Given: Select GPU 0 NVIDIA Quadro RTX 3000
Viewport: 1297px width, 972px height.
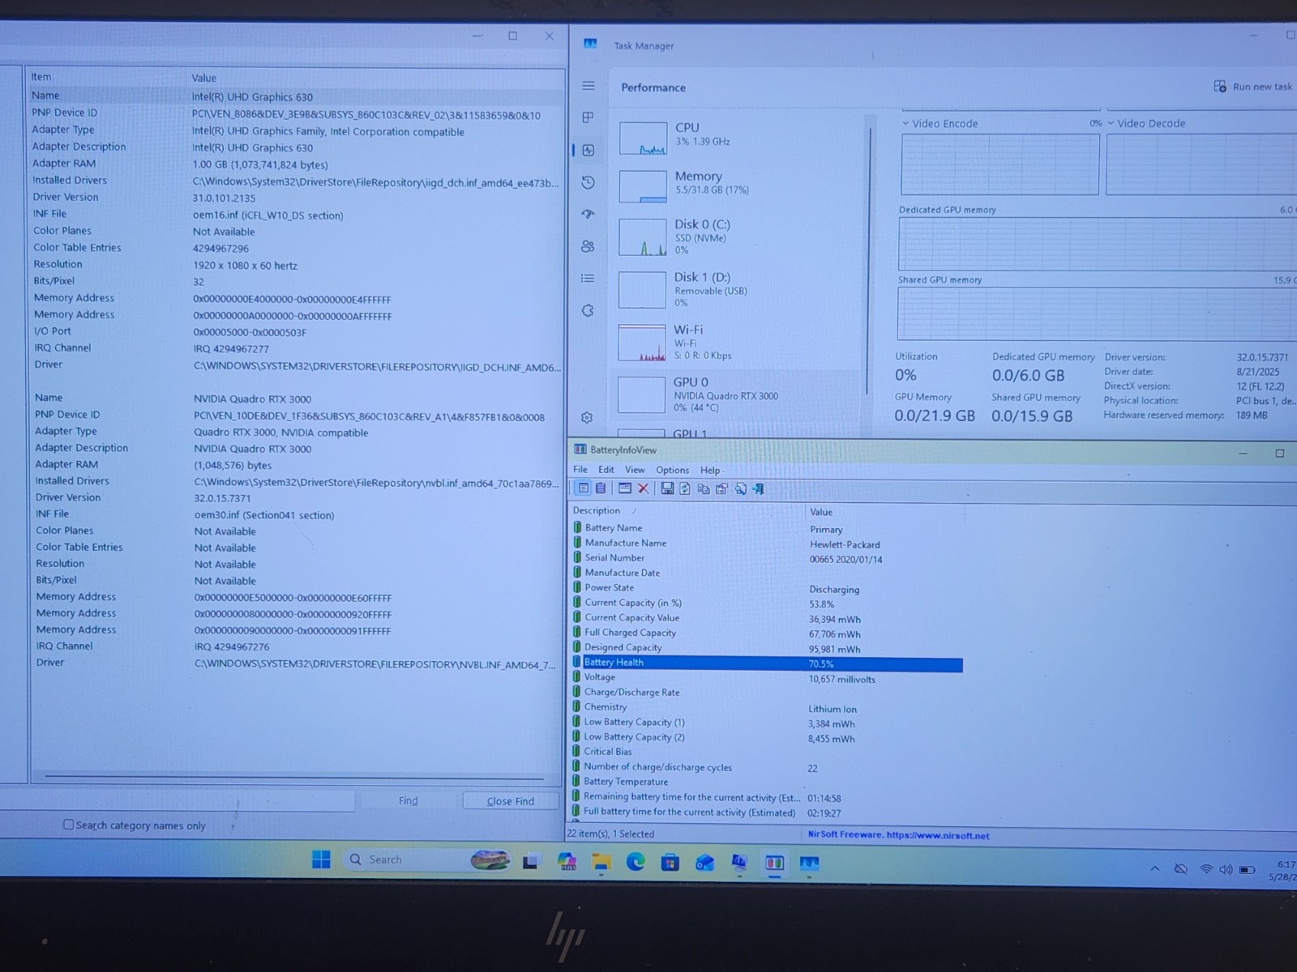Looking at the screenshot, I should point(738,394).
